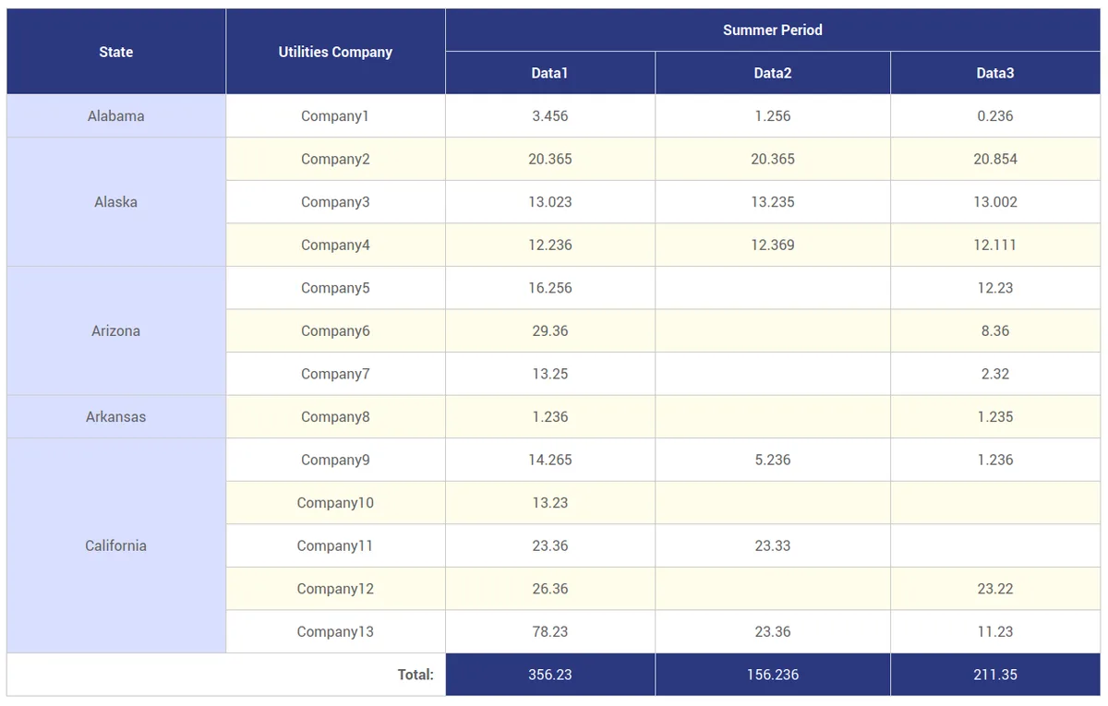Click the Company8 cell
1108x706 pixels.
[335, 417]
